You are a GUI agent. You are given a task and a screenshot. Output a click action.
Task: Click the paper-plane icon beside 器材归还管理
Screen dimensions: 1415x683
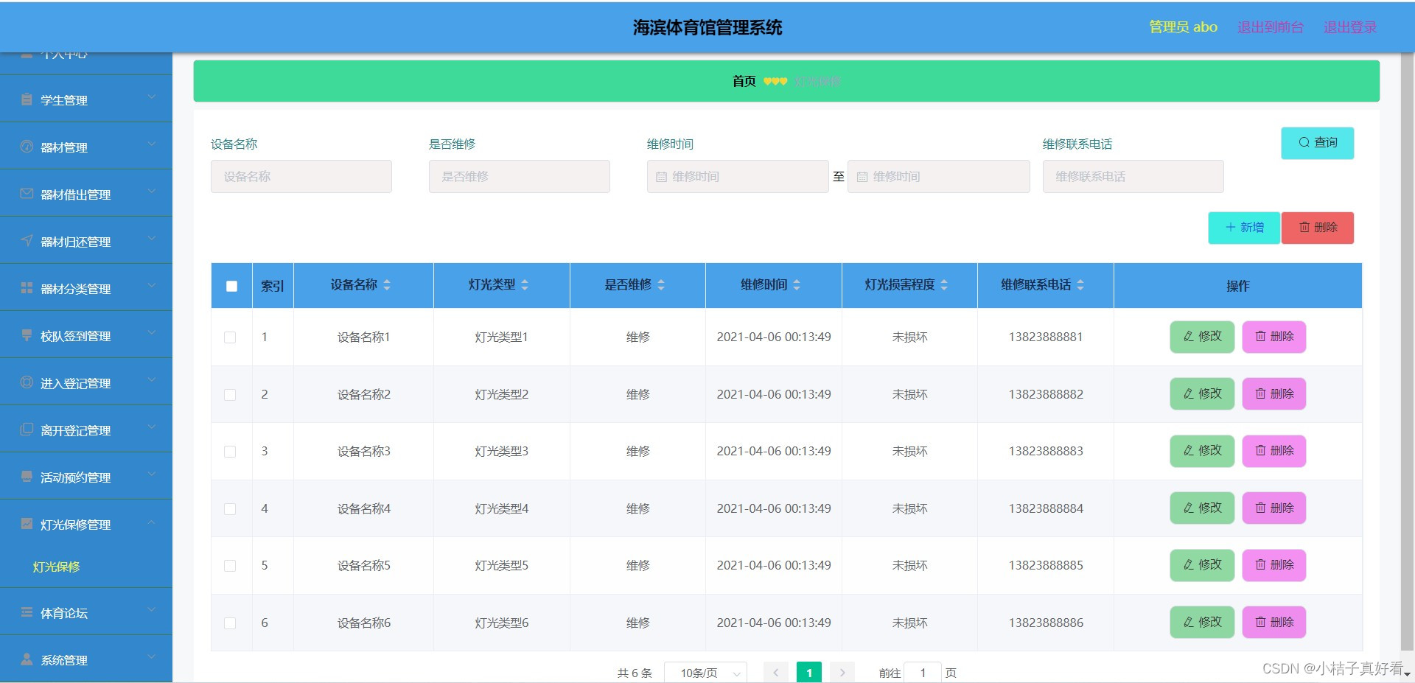point(27,241)
